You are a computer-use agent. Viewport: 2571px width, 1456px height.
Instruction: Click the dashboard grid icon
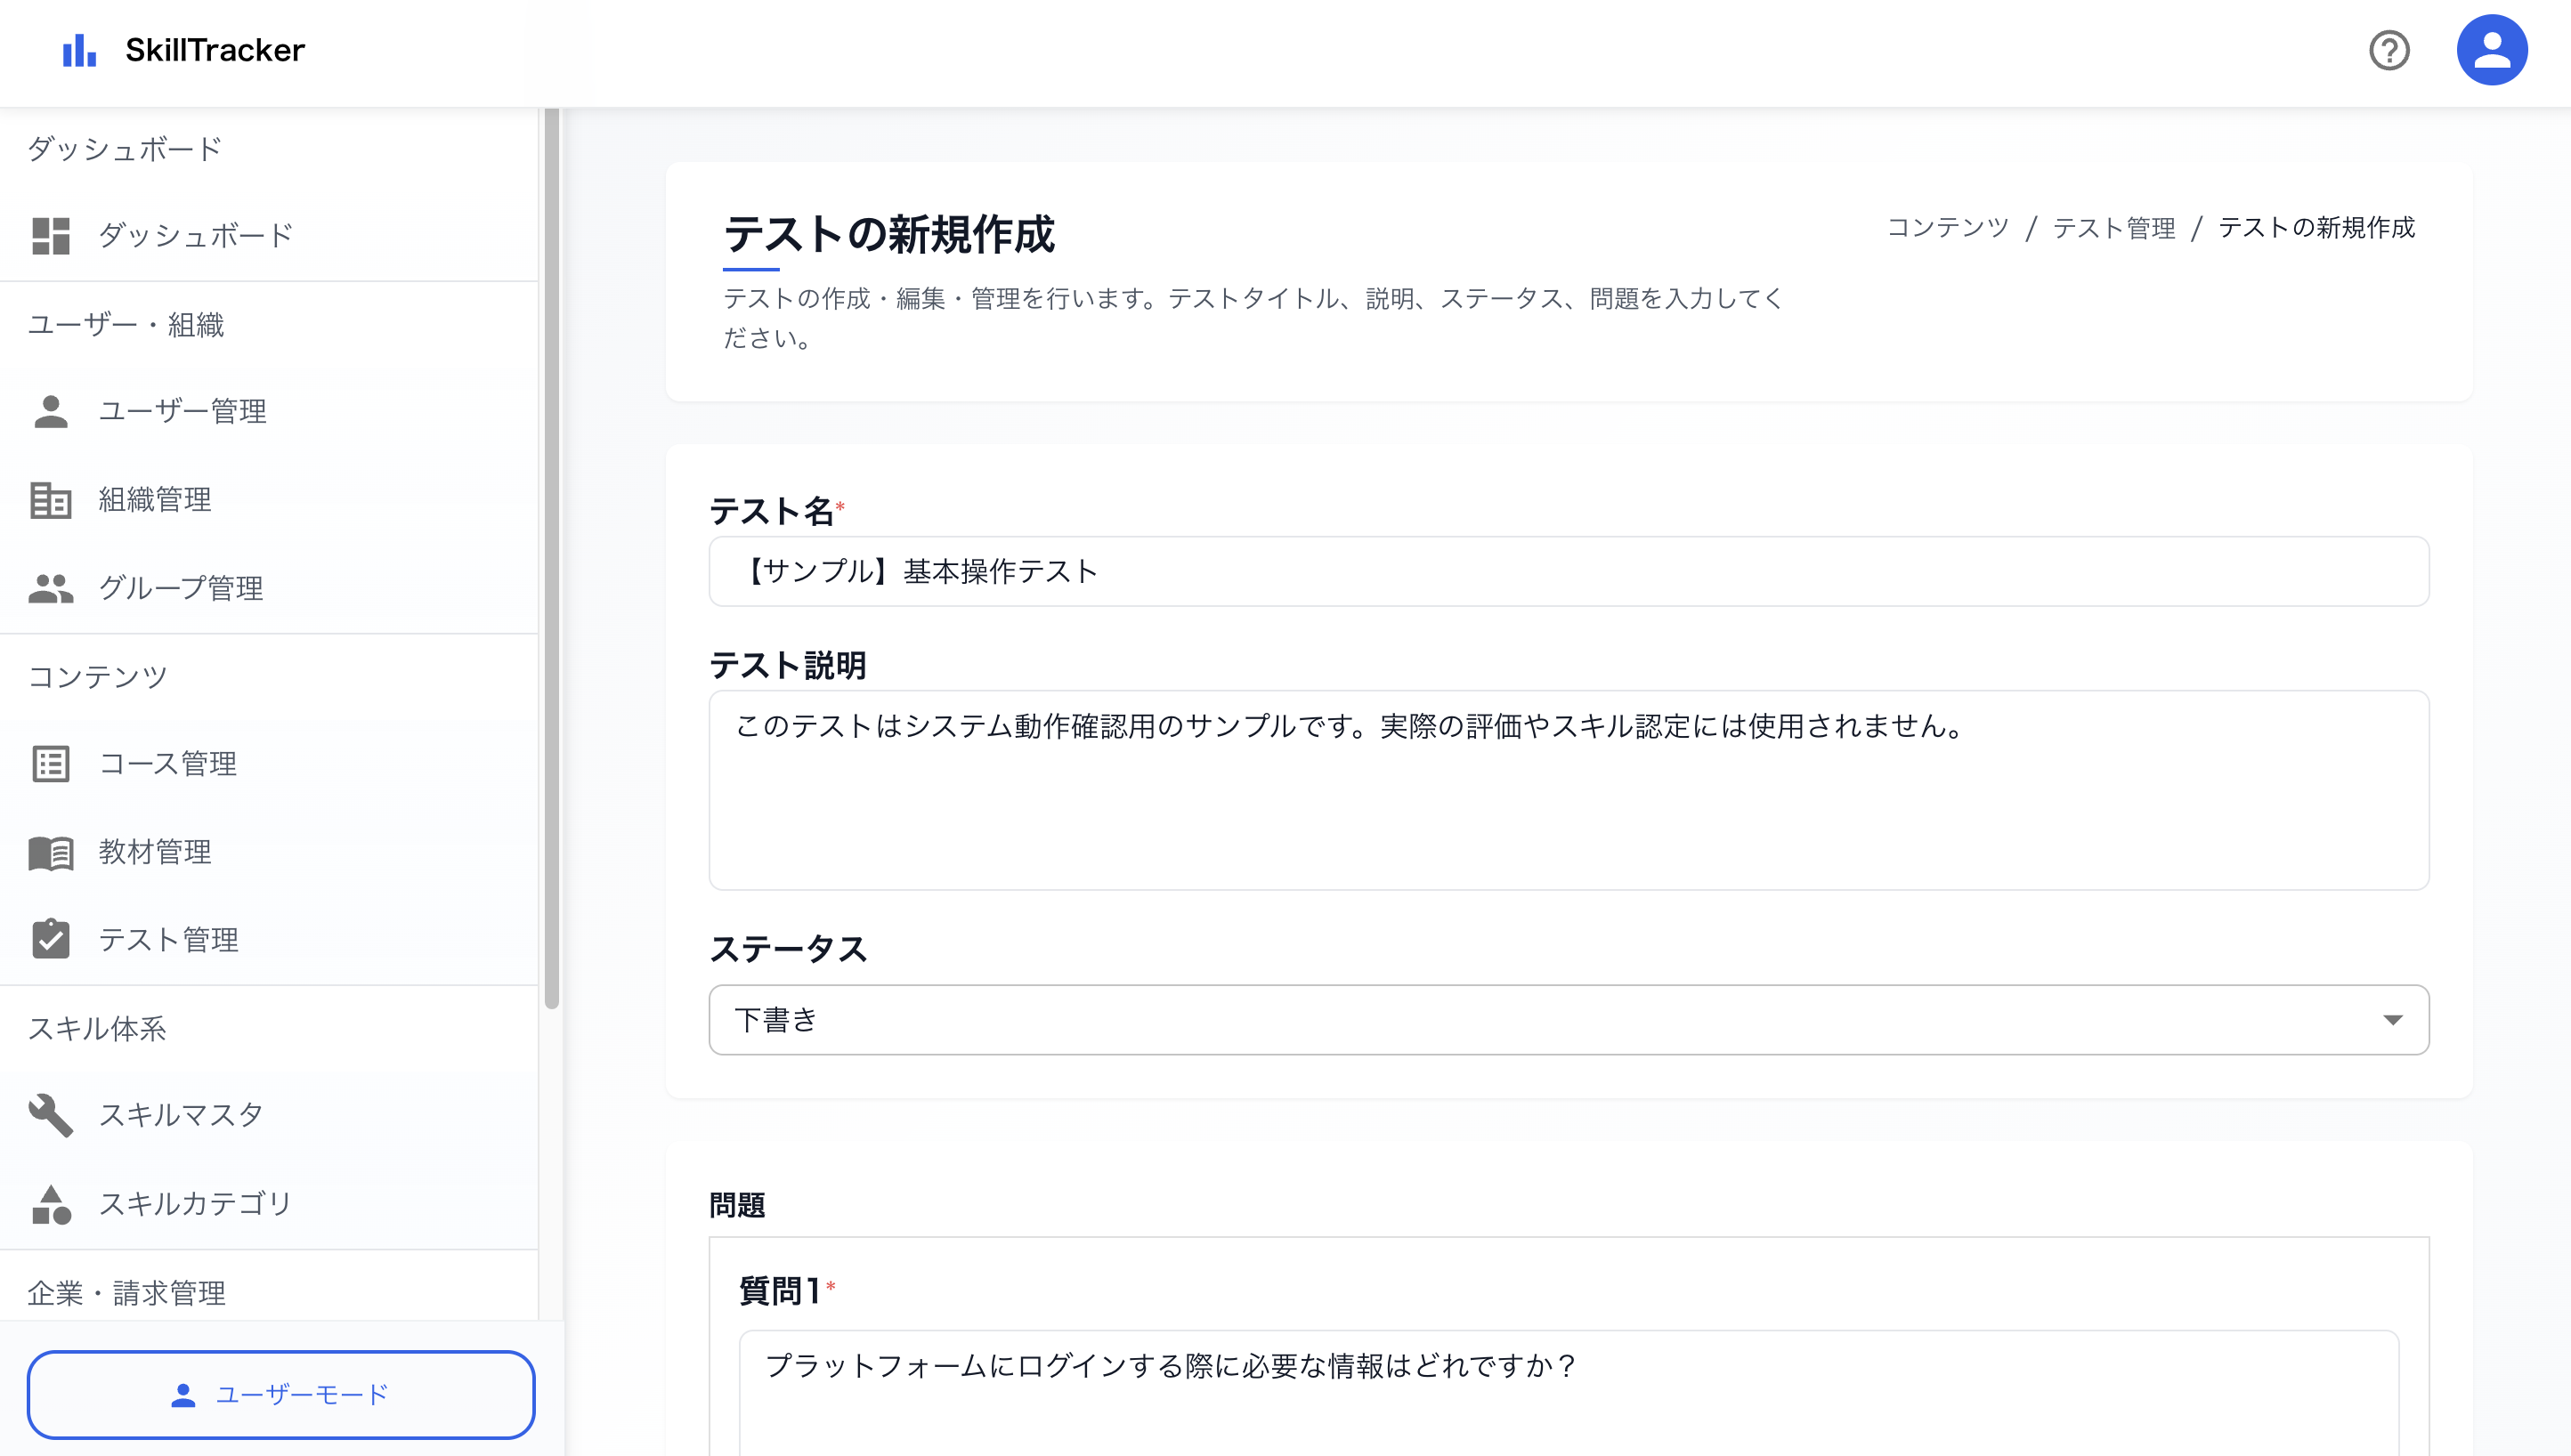point(50,236)
